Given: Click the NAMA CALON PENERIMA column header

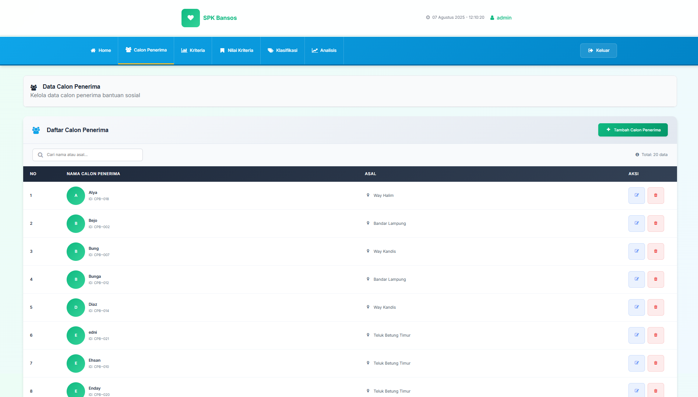Looking at the screenshot, I should (x=93, y=174).
